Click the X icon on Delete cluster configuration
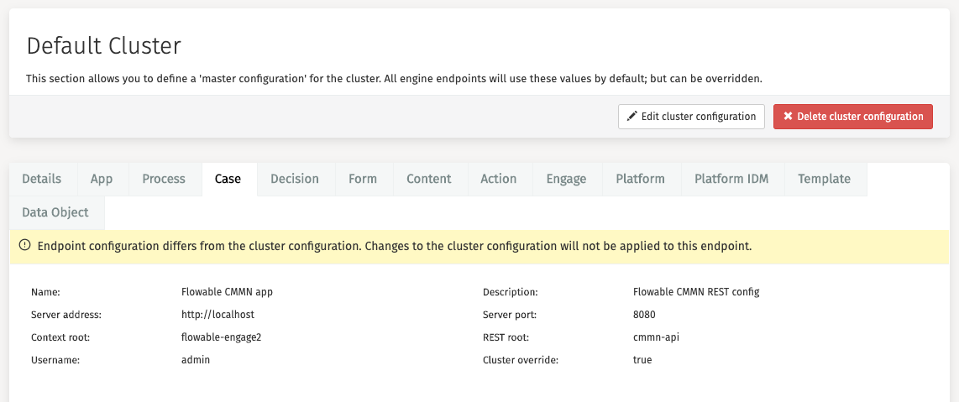This screenshot has width=959, height=402. click(x=788, y=117)
